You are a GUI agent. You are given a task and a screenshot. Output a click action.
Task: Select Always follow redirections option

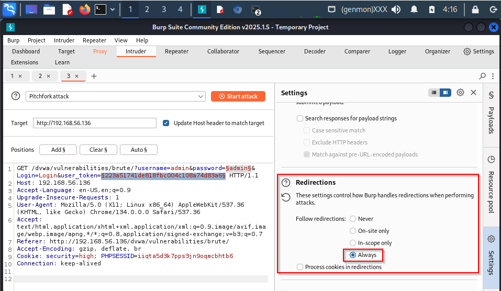coord(353,255)
